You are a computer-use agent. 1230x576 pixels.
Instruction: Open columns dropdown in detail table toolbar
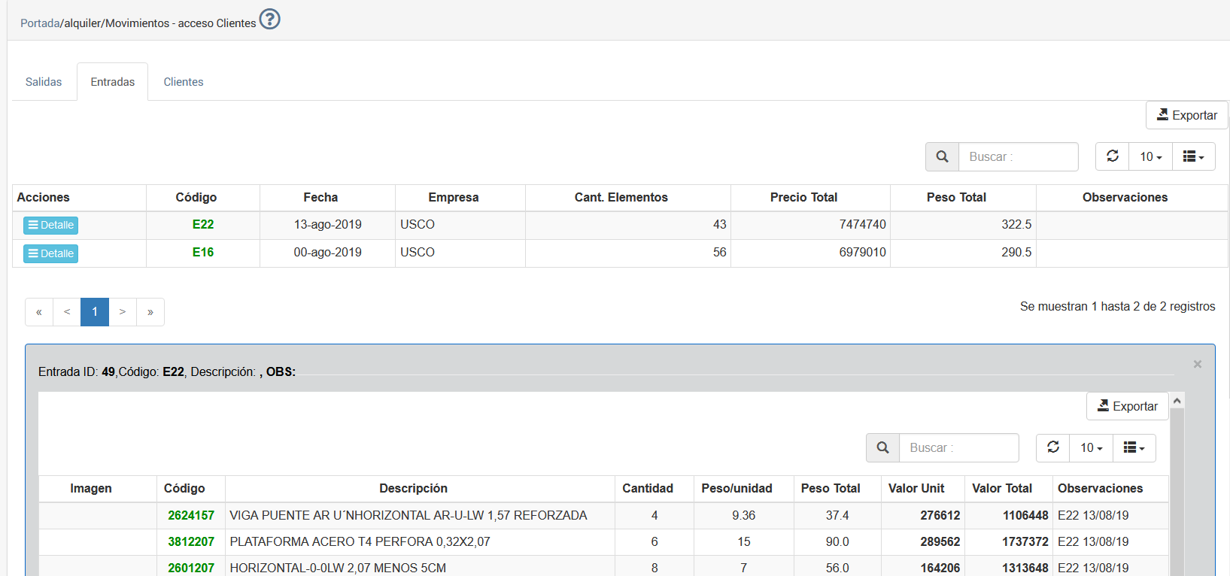(x=1134, y=447)
